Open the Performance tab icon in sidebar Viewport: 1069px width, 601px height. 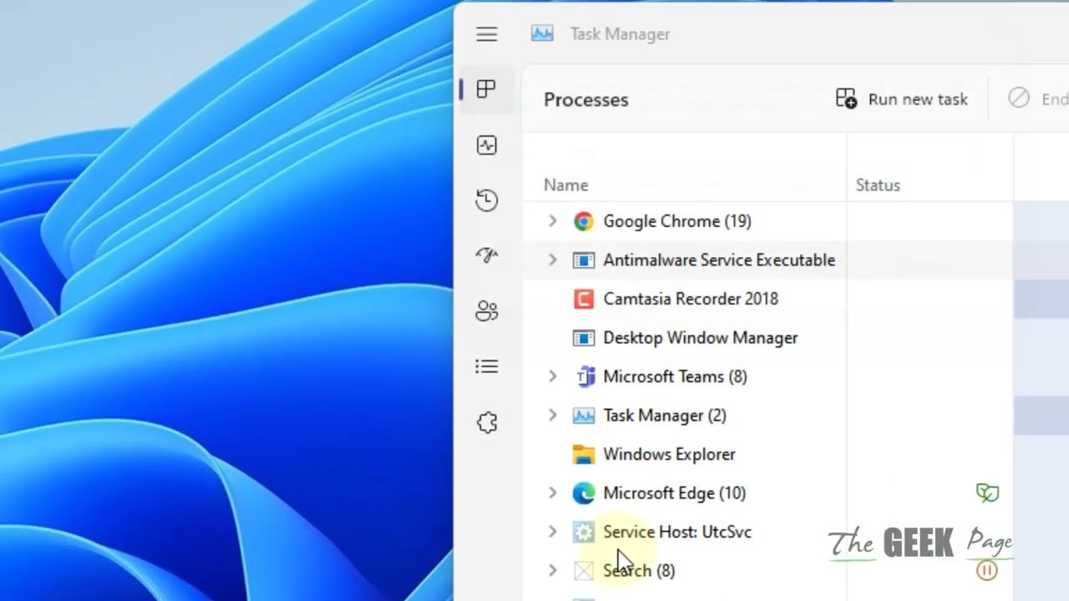(x=487, y=145)
